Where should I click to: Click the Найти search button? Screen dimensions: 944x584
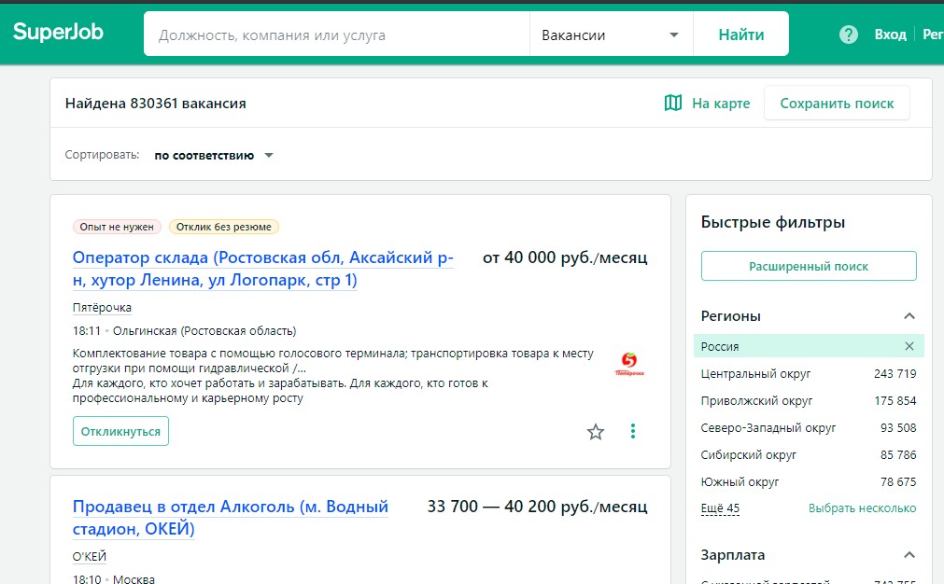[741, 35]
